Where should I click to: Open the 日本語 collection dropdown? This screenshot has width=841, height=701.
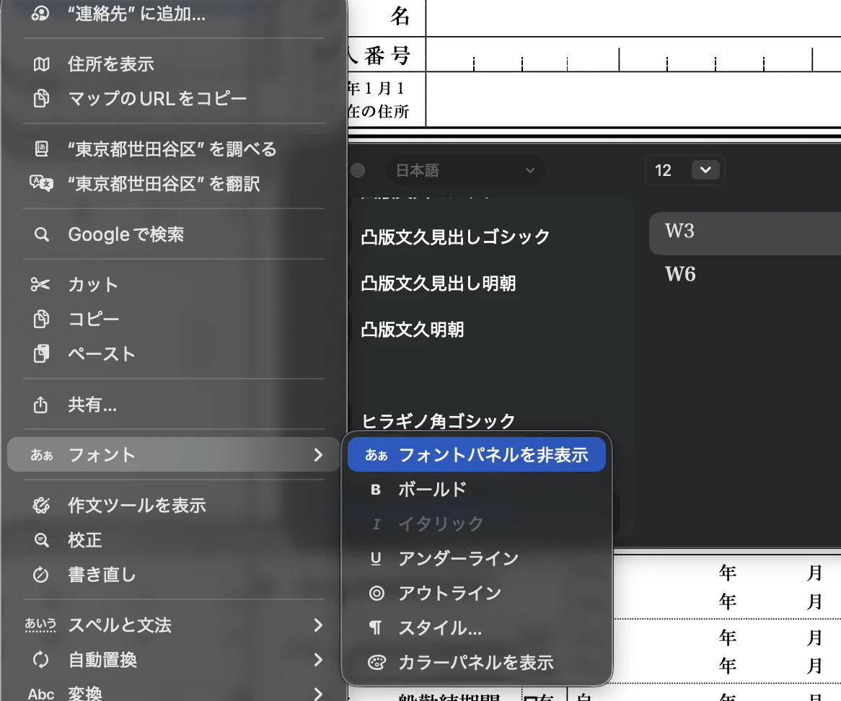point(465,170)
